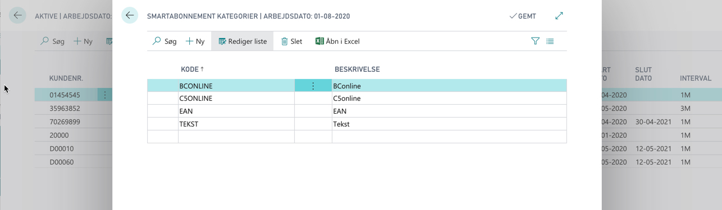The width and height of the screenshot is (722, 210).
Task: Click the background page back arrow
Action: pyautogui.click(x=17, y=16)
